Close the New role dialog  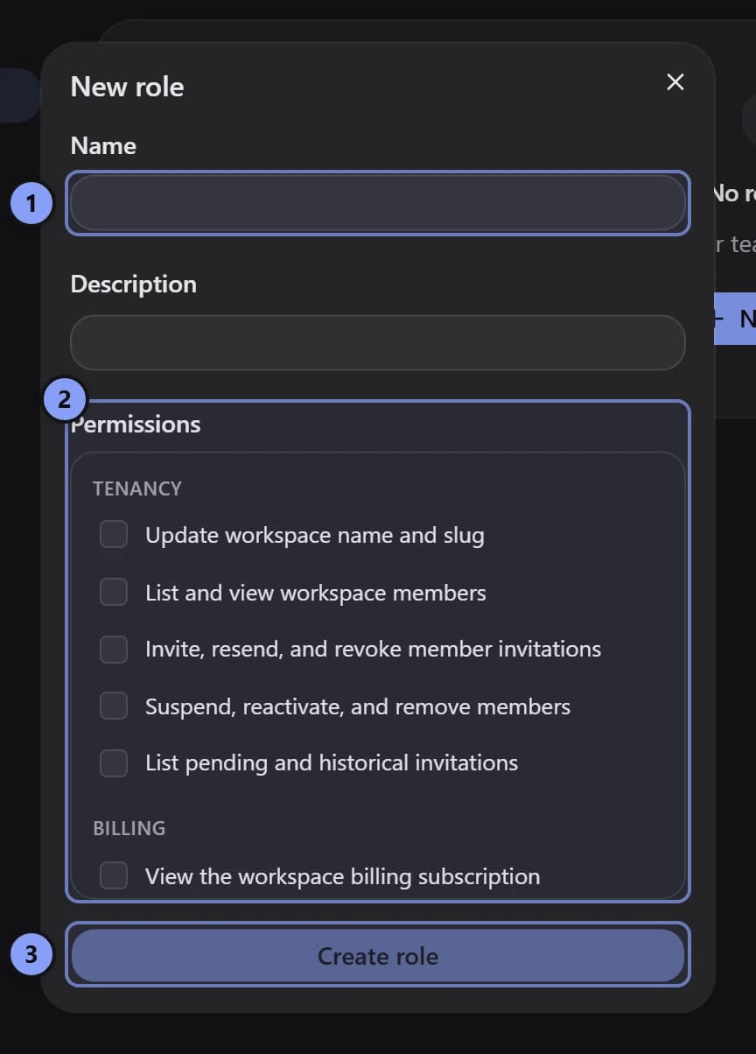point(675,82)
